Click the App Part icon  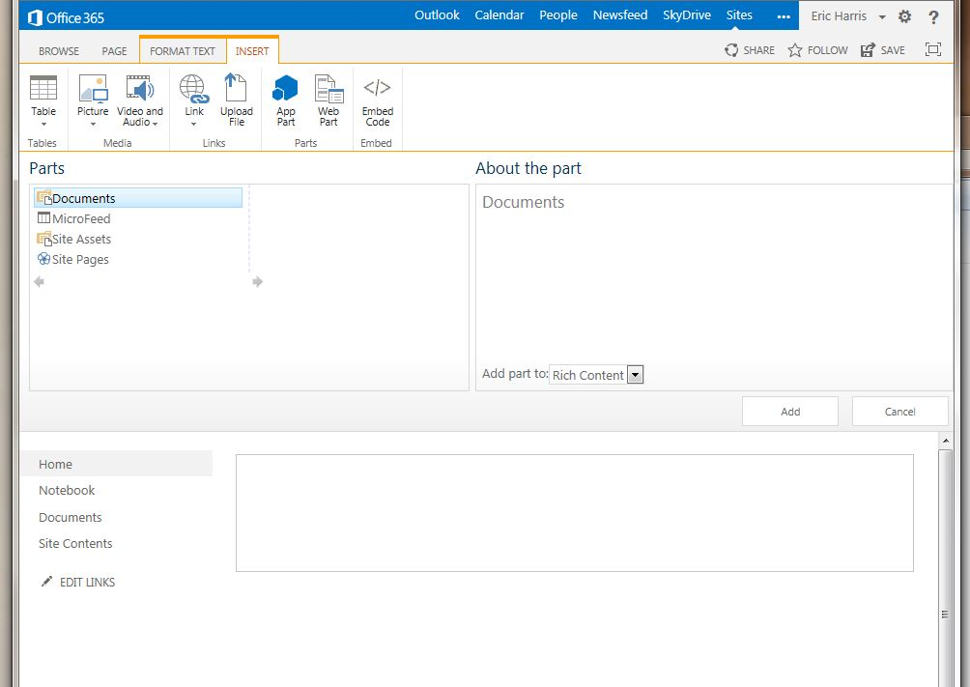(x=285, y=88)
